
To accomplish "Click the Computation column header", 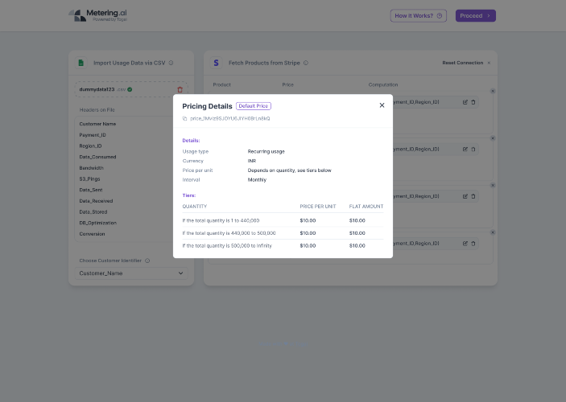I will coord(383,84).
